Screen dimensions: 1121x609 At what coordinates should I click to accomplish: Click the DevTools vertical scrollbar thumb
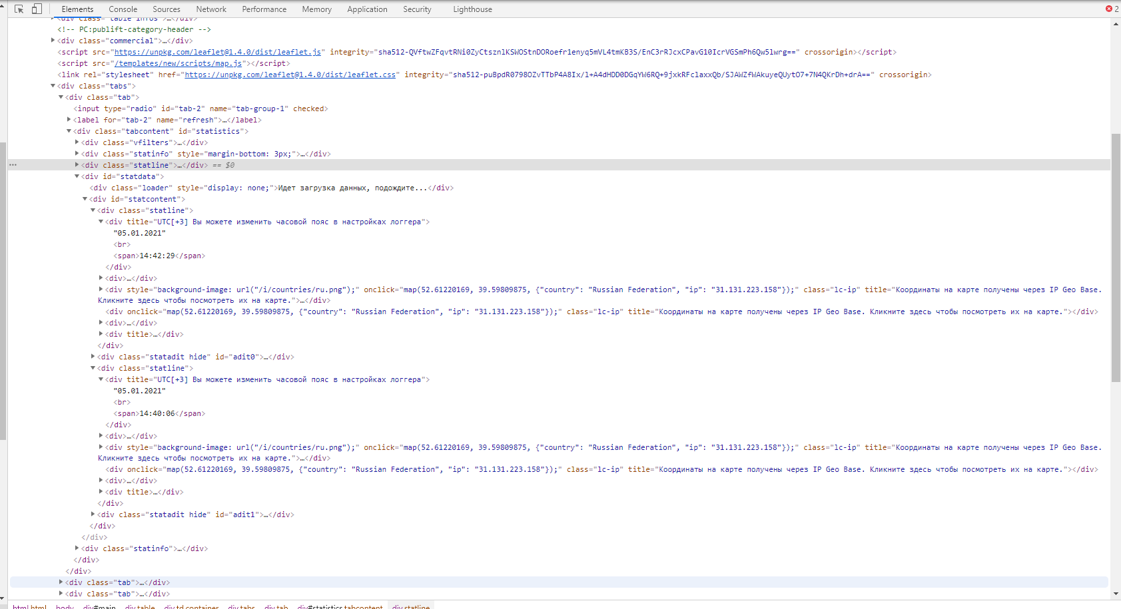(1116, 258)
